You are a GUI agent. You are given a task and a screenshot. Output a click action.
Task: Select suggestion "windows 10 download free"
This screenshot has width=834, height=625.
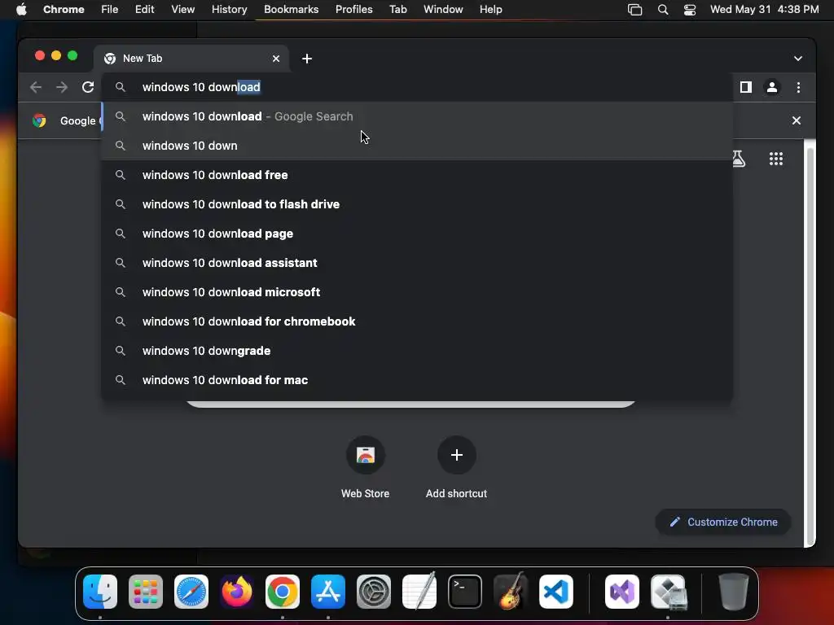click(417, 175)
